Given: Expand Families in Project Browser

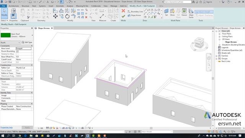Looking at the screenshot, I should click(x=217, y=56).
